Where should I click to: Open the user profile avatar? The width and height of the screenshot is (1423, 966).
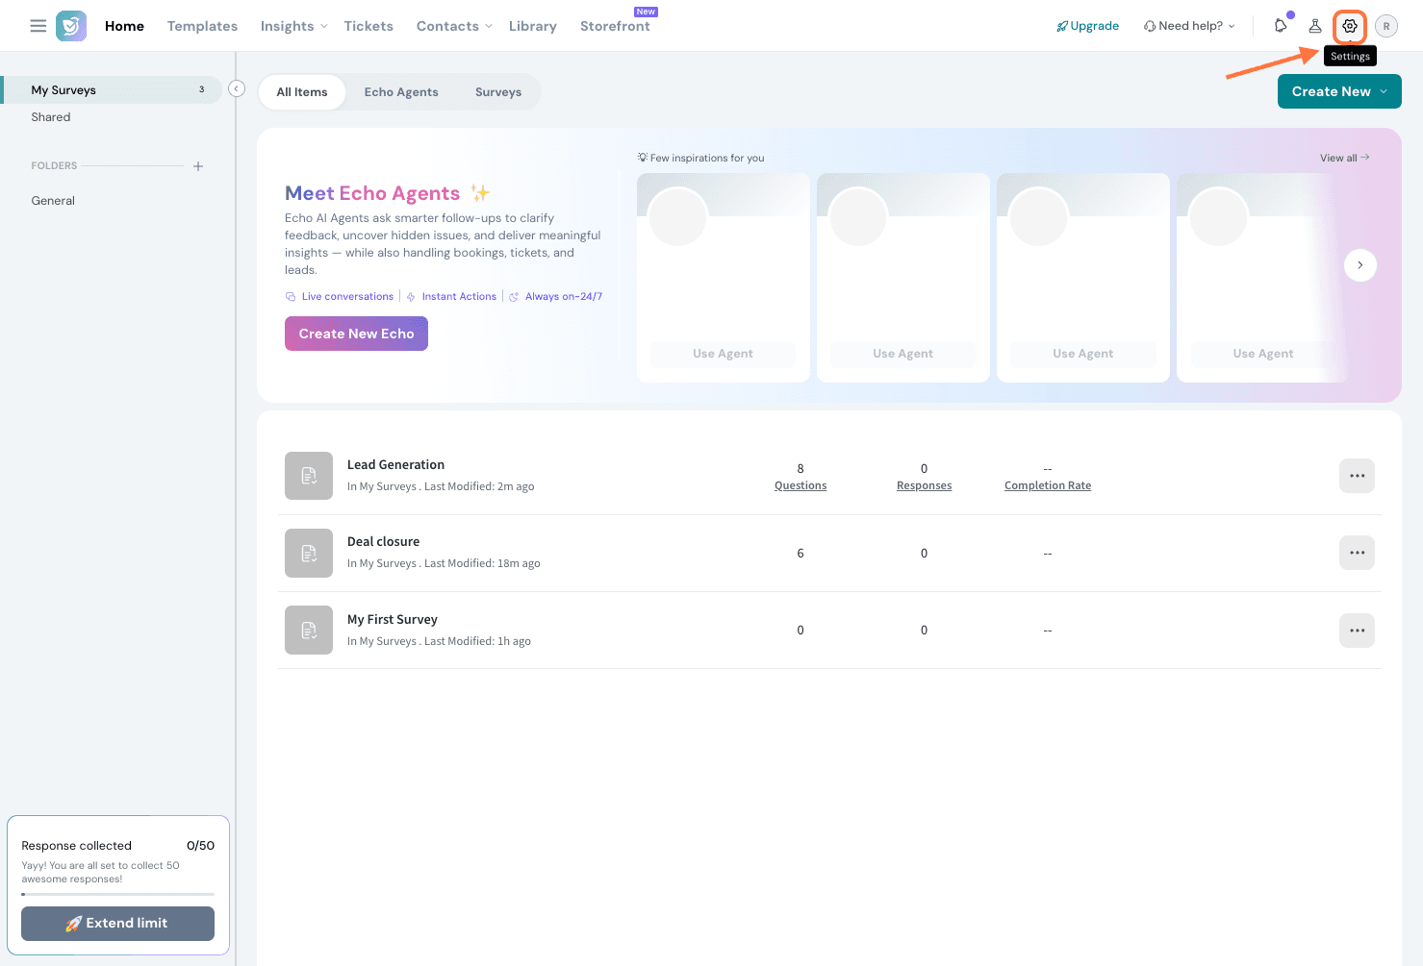point(1385,26)
